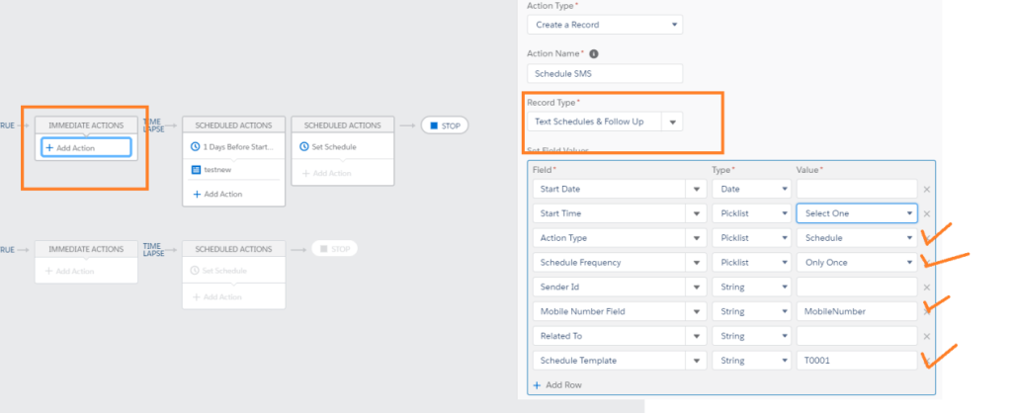
Task: Remove the Sender Id row
Action: (926, 287)
